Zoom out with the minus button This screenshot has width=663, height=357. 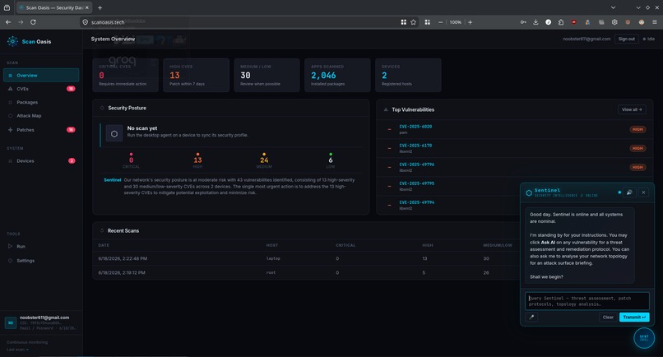(441, 22)
